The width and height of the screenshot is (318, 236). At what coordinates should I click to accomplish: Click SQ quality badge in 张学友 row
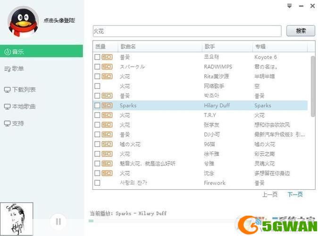tap(107, 125)
